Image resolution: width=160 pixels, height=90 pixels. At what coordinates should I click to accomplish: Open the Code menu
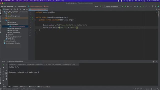click(x=31, y=1)
